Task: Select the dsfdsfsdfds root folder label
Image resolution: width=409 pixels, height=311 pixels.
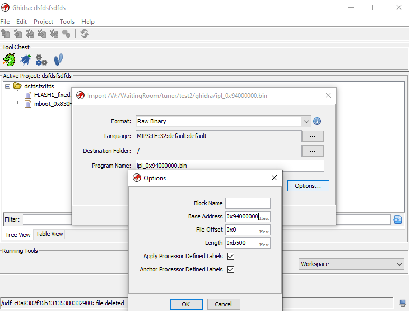Action: (x=40, y=86)
